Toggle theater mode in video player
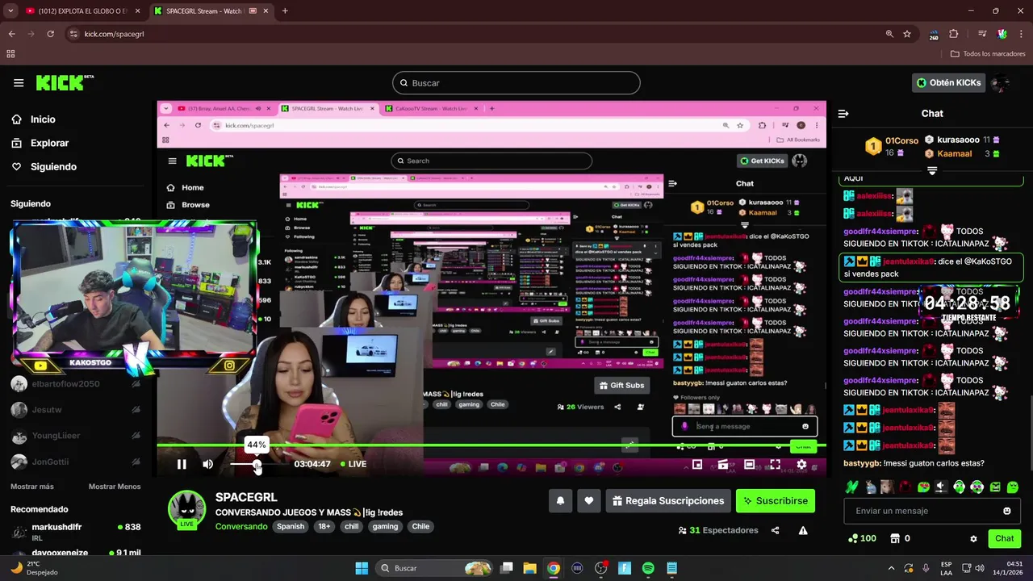 750,464
